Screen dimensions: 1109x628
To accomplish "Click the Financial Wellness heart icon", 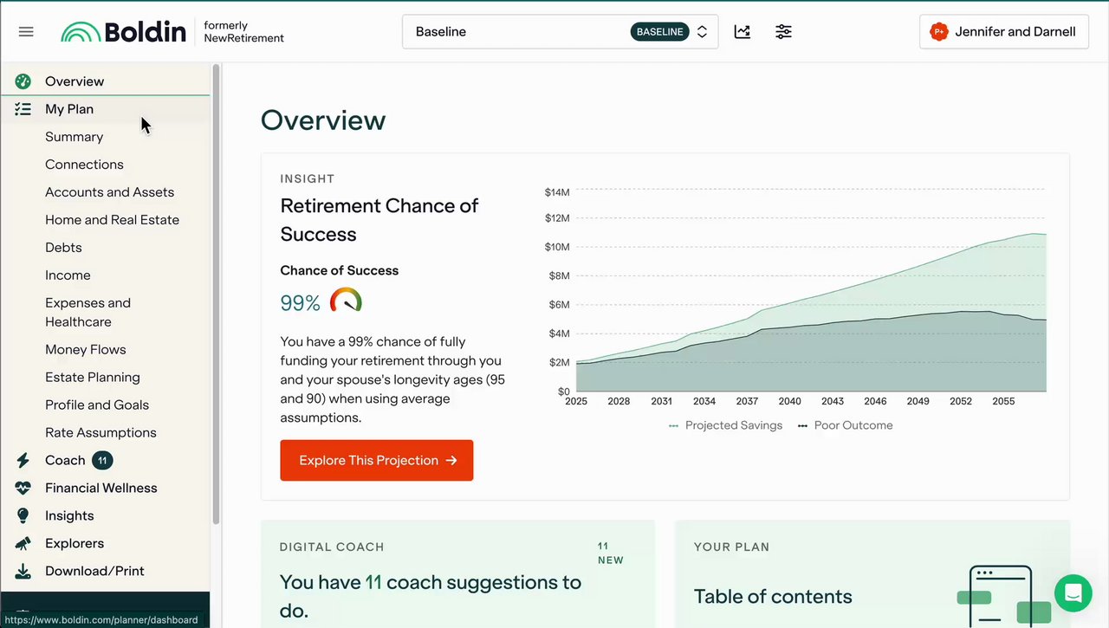I will pos(23,488).
